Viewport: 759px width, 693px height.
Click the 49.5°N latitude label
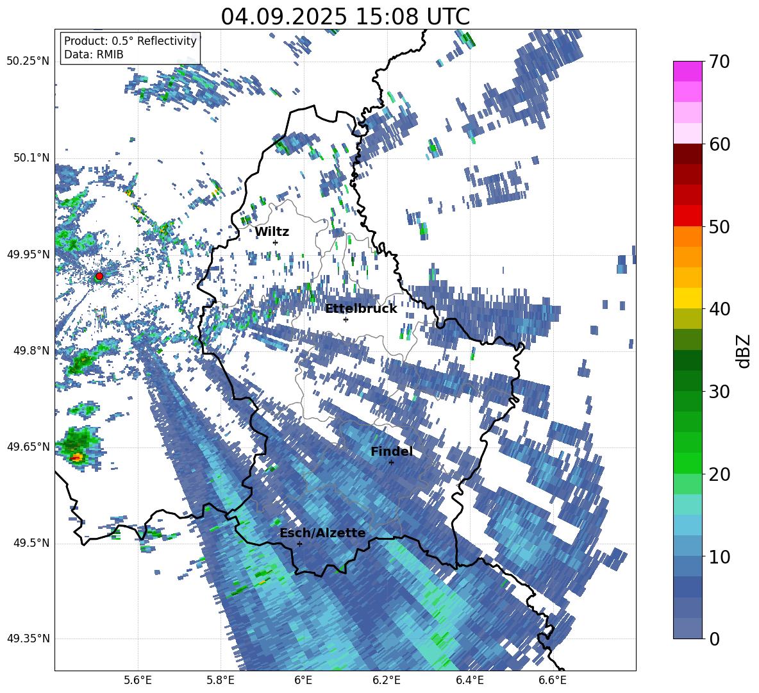[x=31, y=542]
